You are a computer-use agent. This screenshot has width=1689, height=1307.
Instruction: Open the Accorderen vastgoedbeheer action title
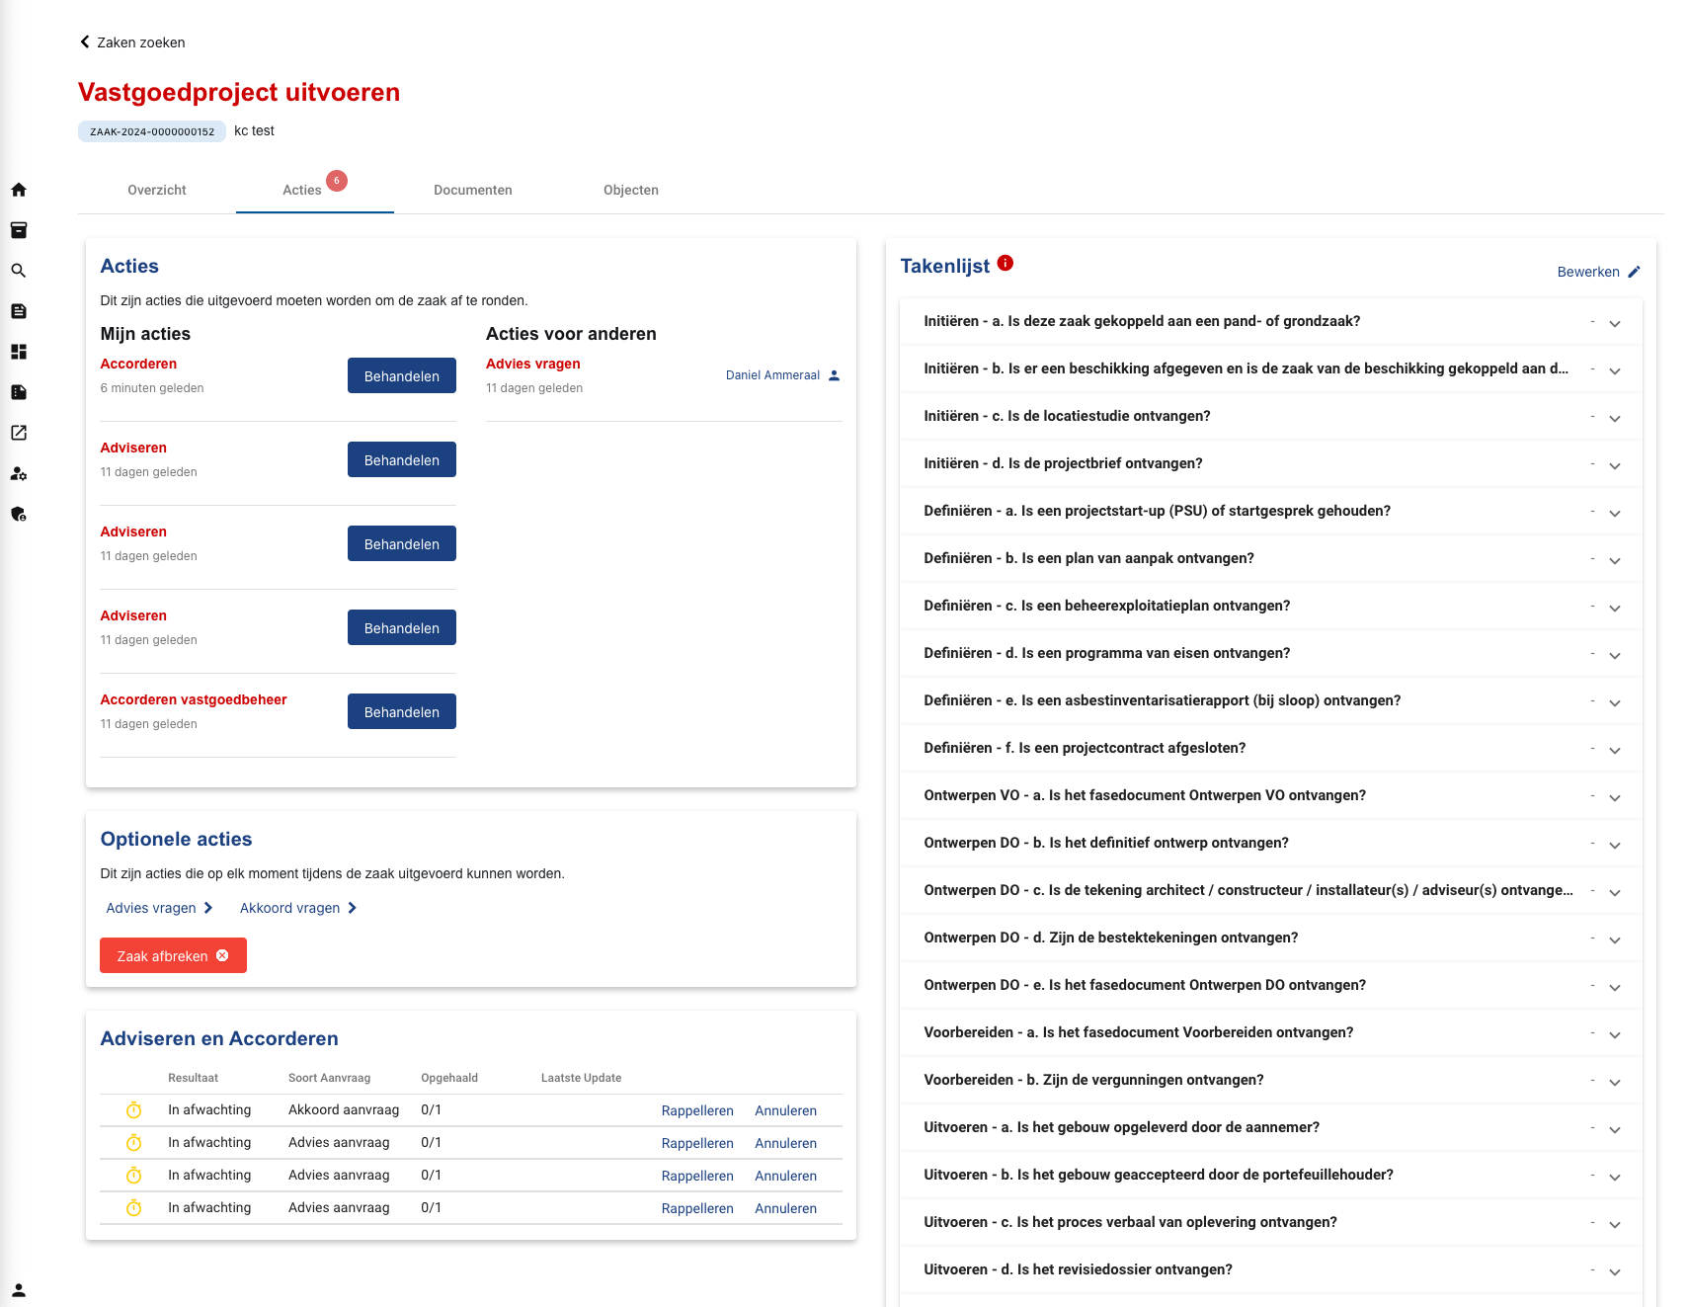[194, 699]
